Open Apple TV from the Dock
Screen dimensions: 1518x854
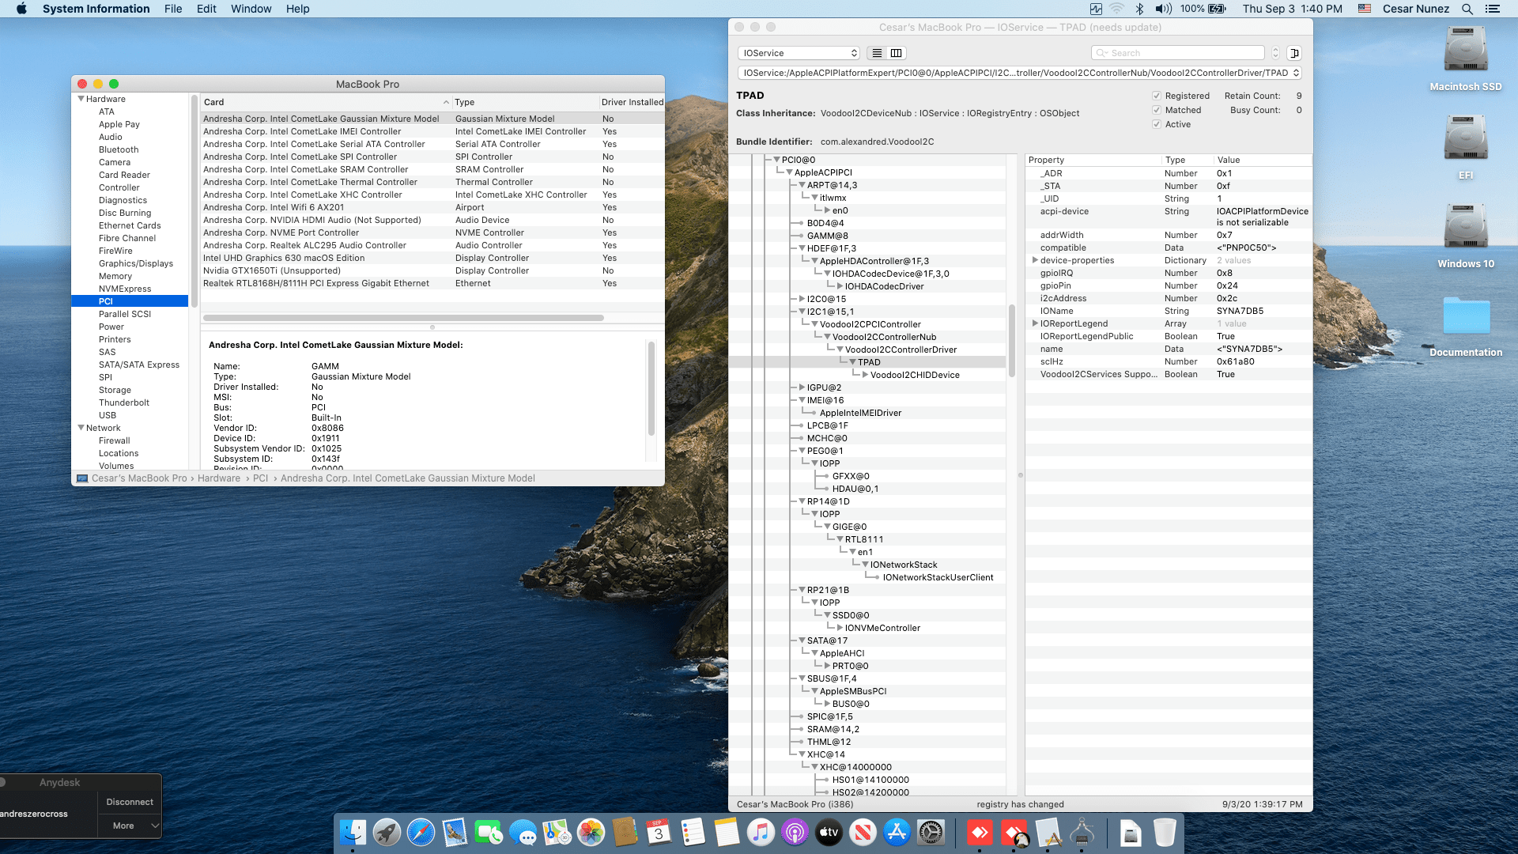point(829,833)
